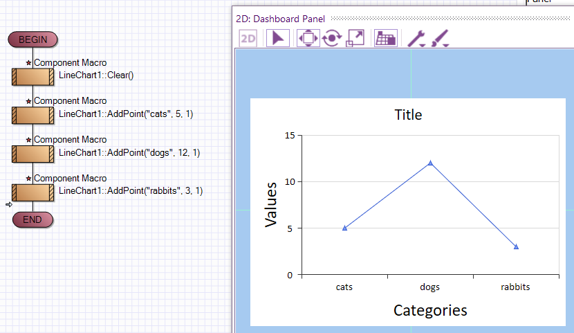Image resolution: width=574 pixels, height=333 pixels.
Task: Click the rabbits data point marker
Action: (516, 246)
